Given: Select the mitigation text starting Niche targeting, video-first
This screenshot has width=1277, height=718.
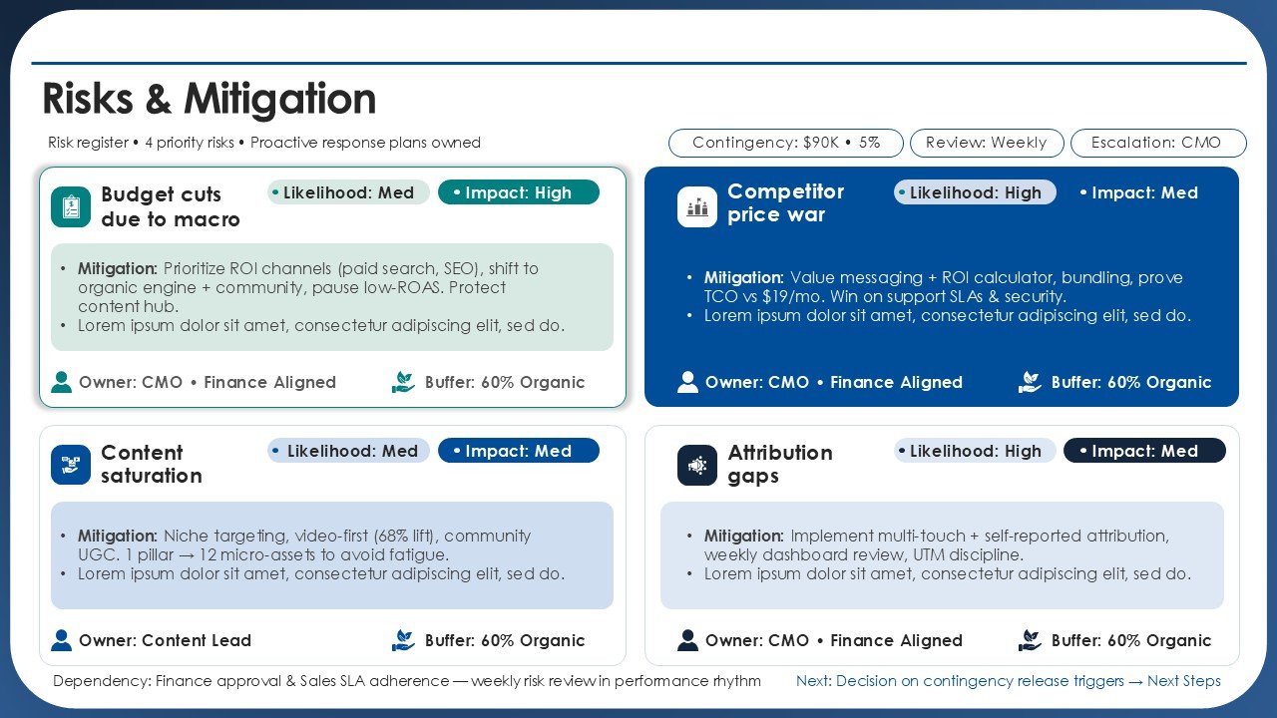Looking at the screenshot, I should tap(304, 544).
